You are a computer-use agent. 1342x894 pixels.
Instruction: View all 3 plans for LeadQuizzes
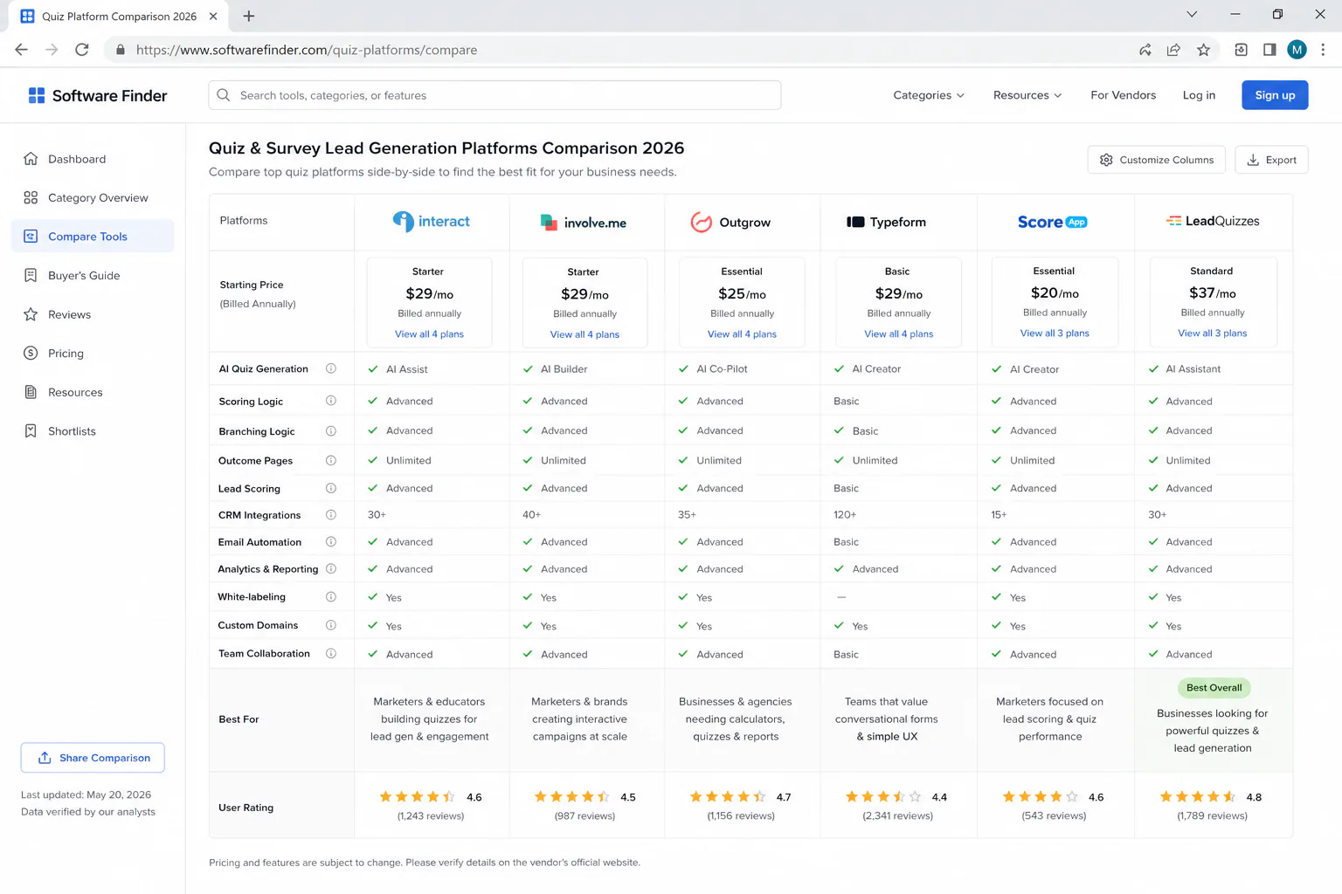(1212, 334)
